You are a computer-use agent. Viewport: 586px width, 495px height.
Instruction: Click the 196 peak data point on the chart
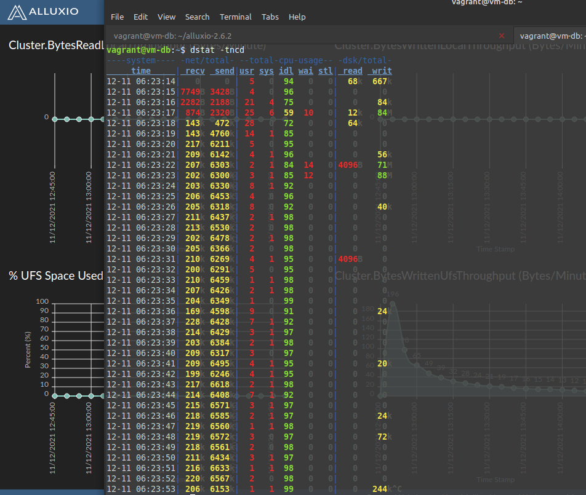(x=393, y=304)
